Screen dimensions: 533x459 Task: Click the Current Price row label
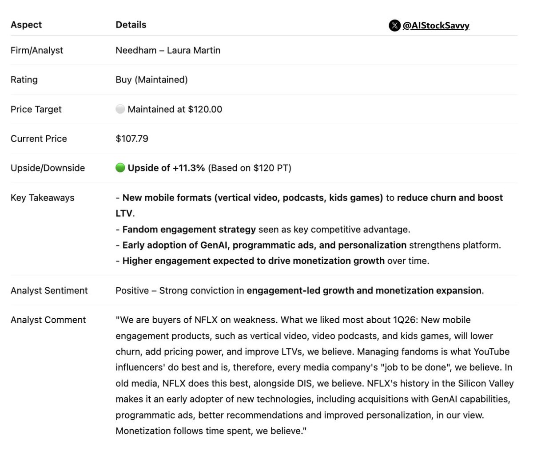point(39,138)
